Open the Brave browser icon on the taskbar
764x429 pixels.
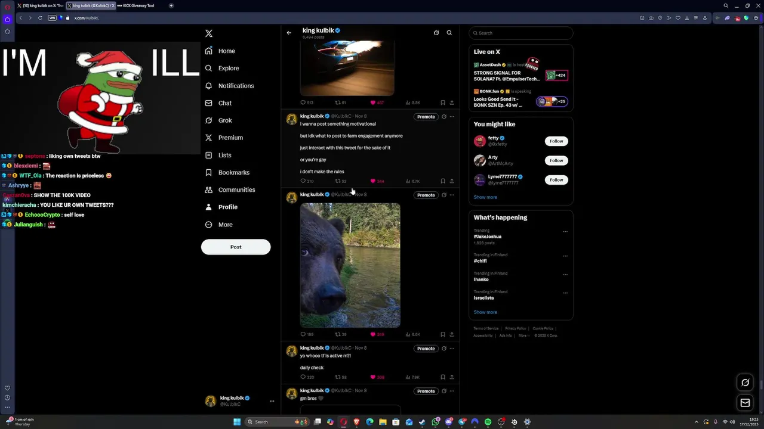356,422
